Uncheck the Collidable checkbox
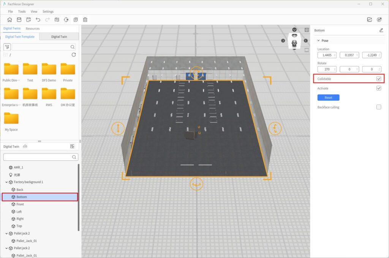The image size is (389, 258). (x=379, y=79)
